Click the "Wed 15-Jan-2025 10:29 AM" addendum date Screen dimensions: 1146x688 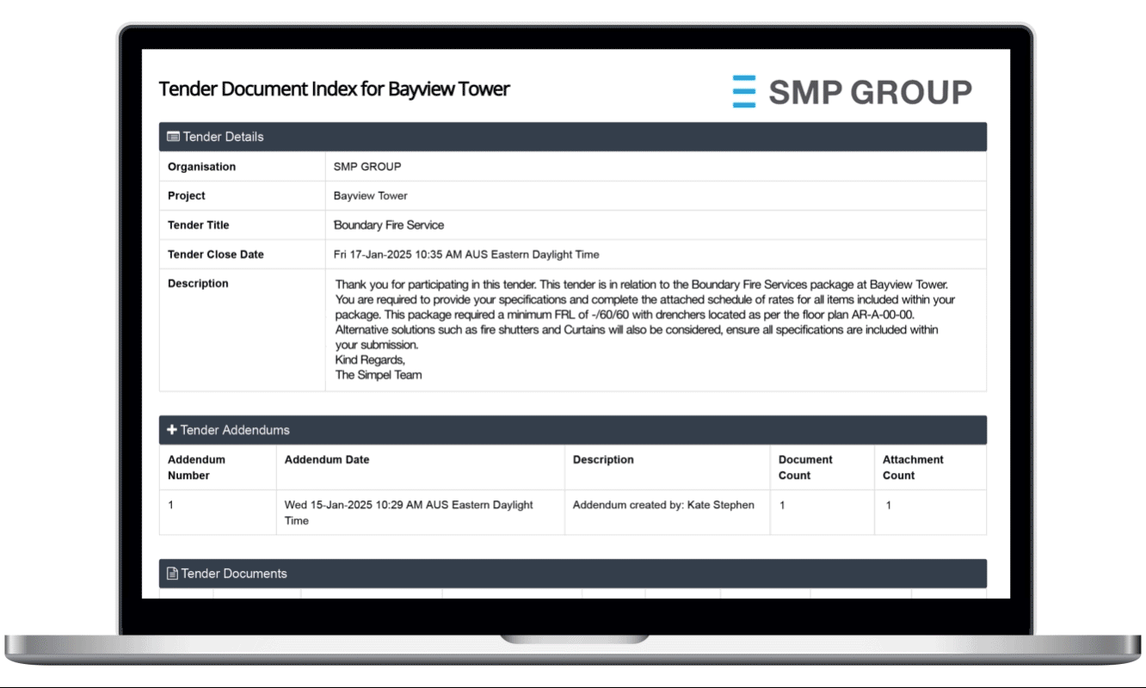pos(409,513)
